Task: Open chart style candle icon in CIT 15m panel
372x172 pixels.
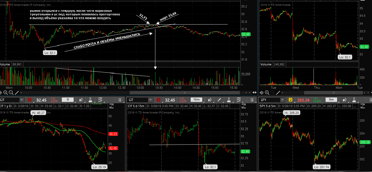Action: [210, 100]
